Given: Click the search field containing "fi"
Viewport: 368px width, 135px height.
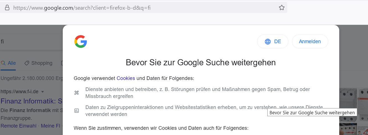Looking at the screenshot, I should pos(28,41).
